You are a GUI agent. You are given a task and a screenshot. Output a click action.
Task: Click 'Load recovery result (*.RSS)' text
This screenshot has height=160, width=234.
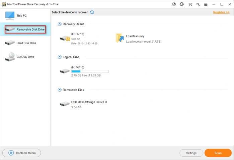point(144,42)
